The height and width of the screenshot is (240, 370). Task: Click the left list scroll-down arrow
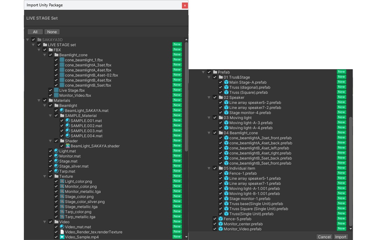pos(186,237)
